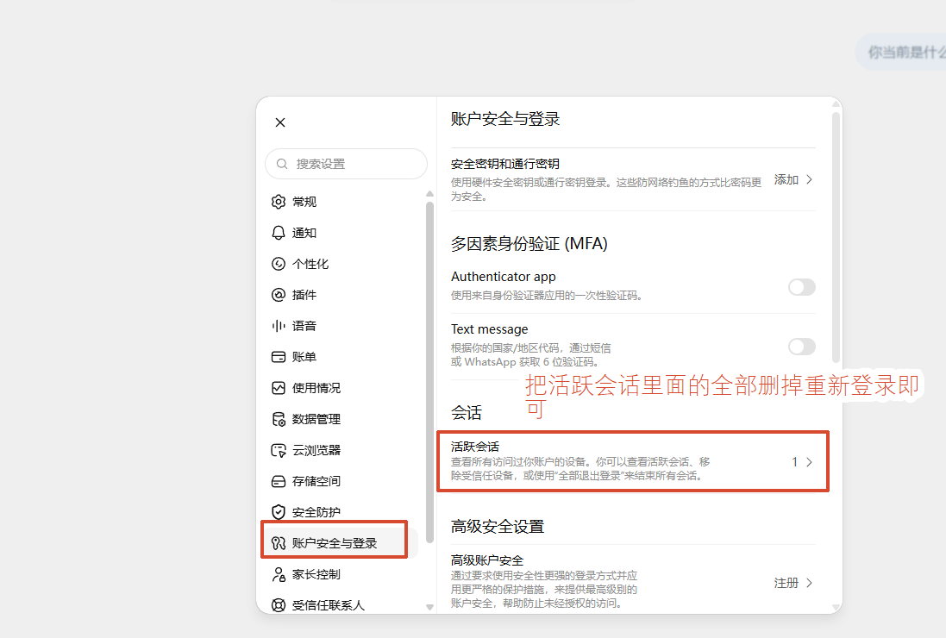Click the 数据管理 database icon
The height and width of the screenshot is (638, 946).
(x=279, y=419)
